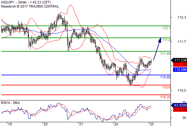Select the red 110.6 support label

click(166, 87)
